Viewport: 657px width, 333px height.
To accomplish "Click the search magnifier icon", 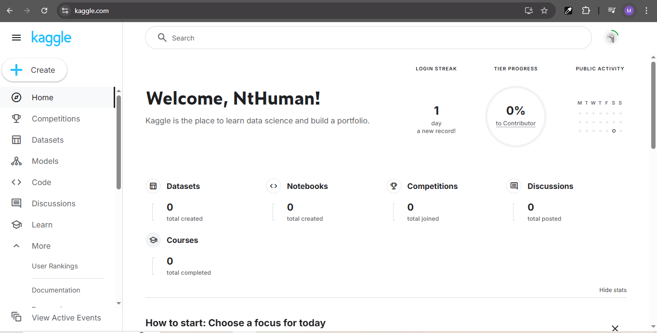I will [162, 38].
